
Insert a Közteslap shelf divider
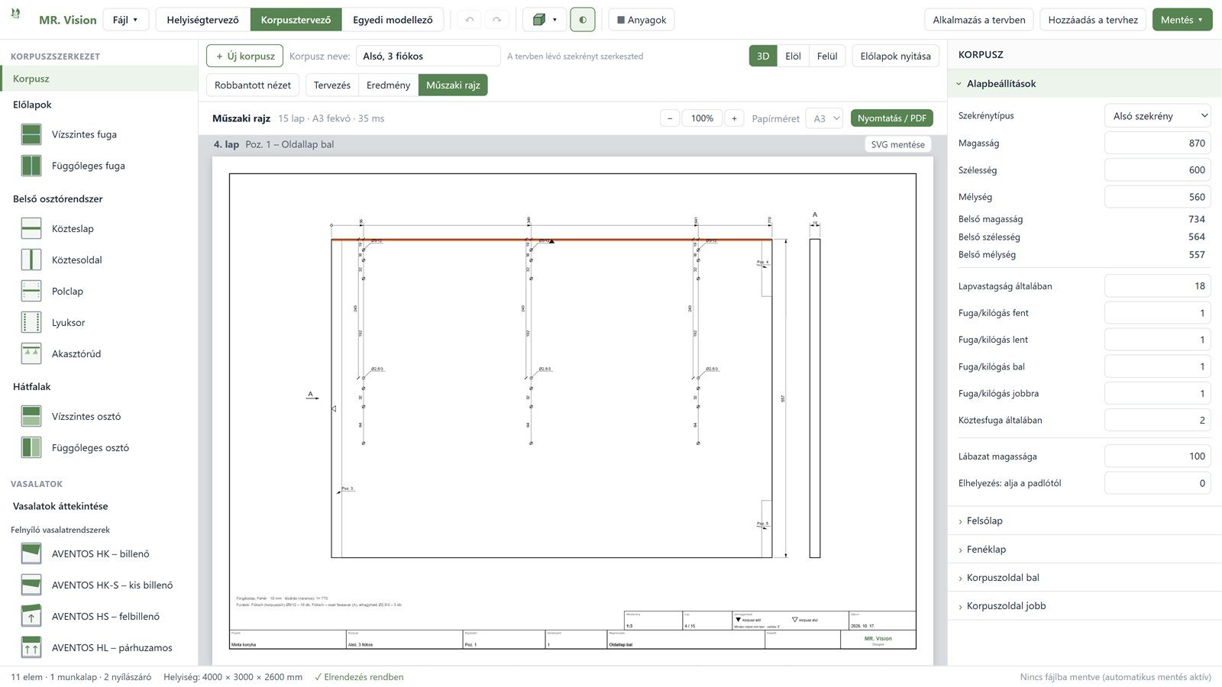click(99, 228)
